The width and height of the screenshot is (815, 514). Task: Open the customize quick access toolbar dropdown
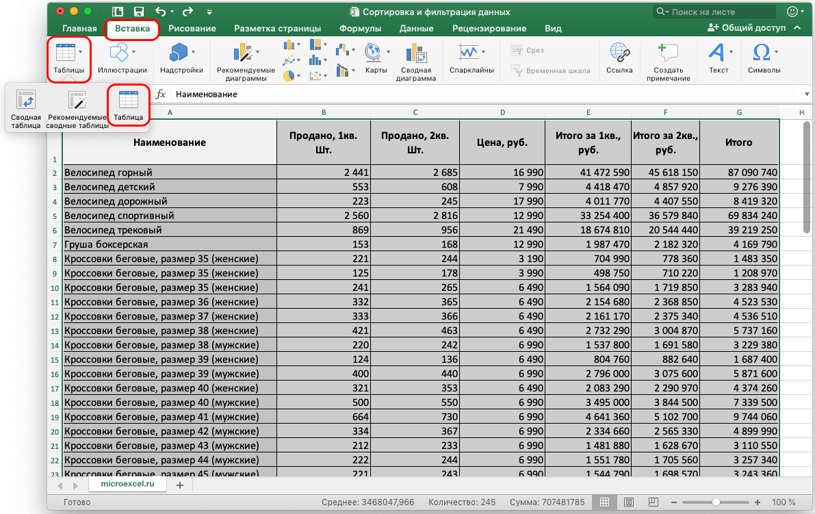pos(209,12)
